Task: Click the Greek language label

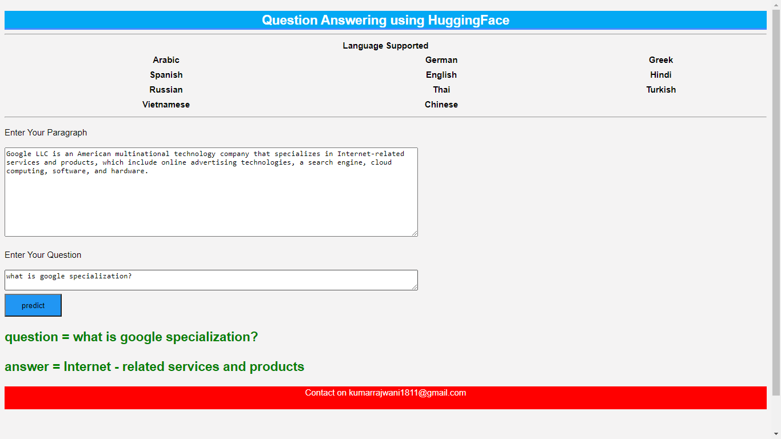Action: [660, 60]
